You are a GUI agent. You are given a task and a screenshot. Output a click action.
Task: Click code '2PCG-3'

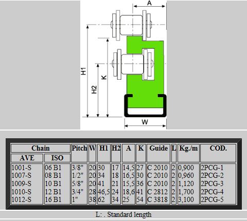point(212,183)
